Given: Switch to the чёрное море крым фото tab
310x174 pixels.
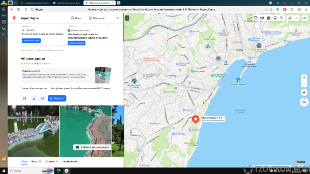Looking at the screenshot, I should [67, 3].
